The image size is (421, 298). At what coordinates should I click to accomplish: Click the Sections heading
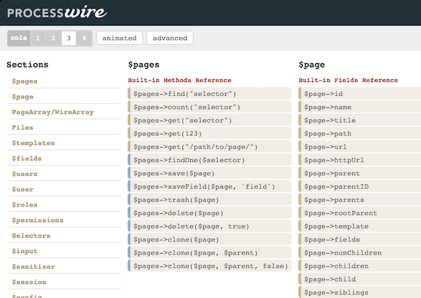click(27, 65)
